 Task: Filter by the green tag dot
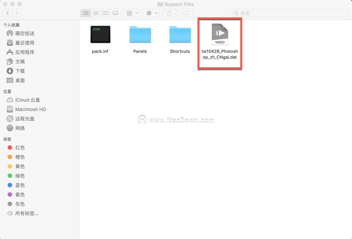(x=10, y=176)
